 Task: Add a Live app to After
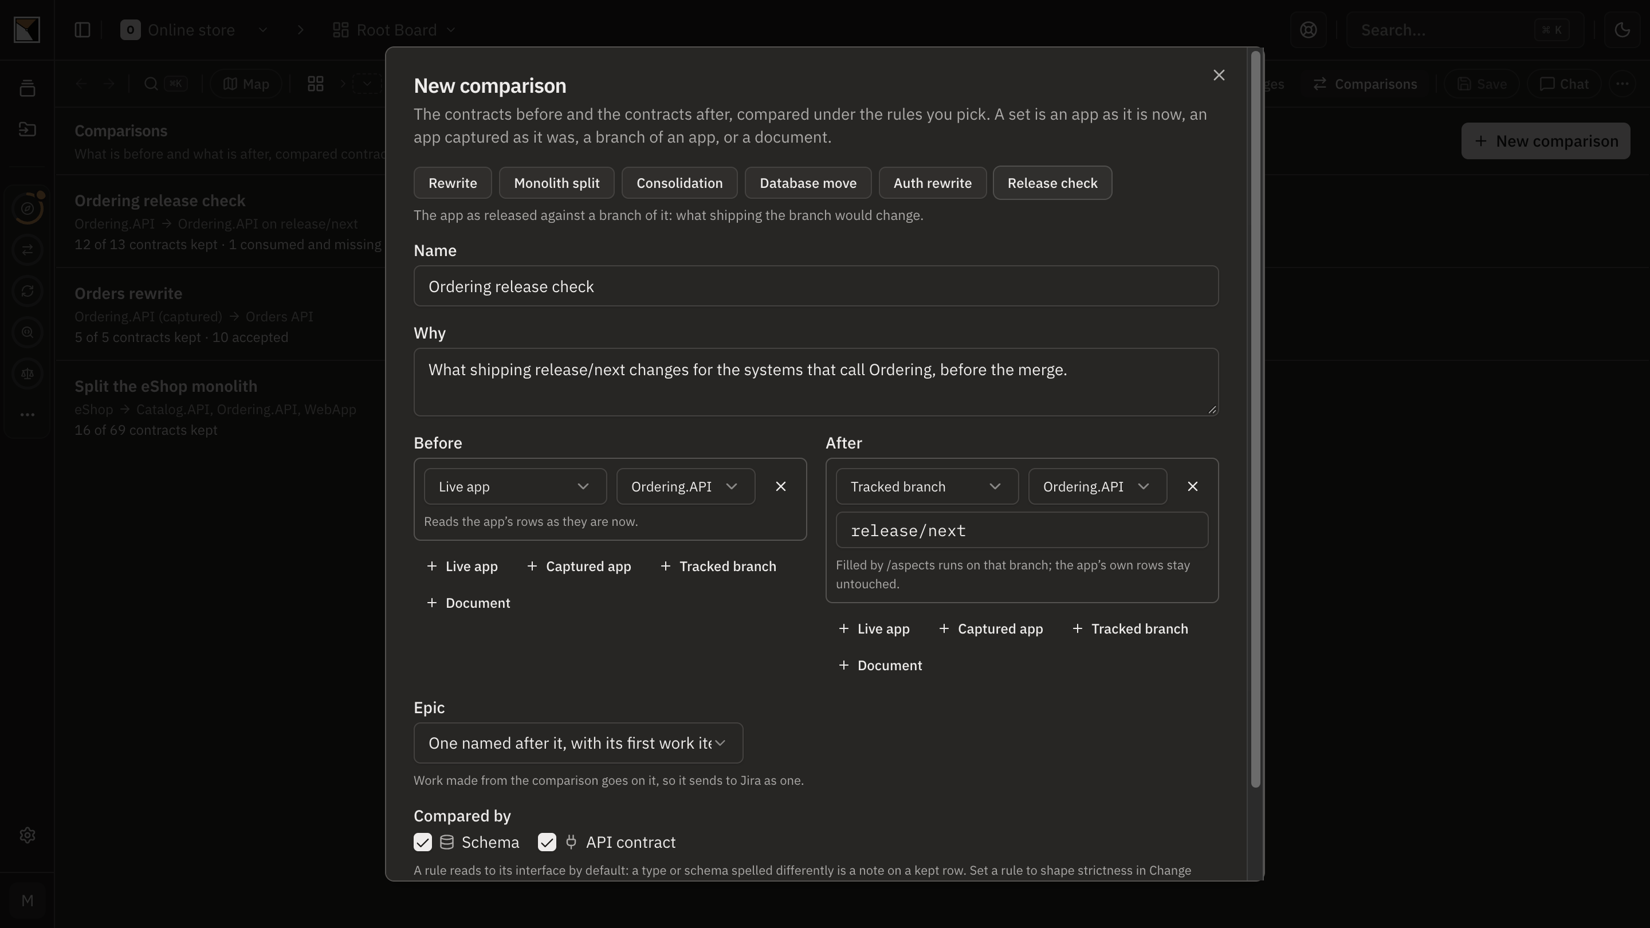(874, 629)
